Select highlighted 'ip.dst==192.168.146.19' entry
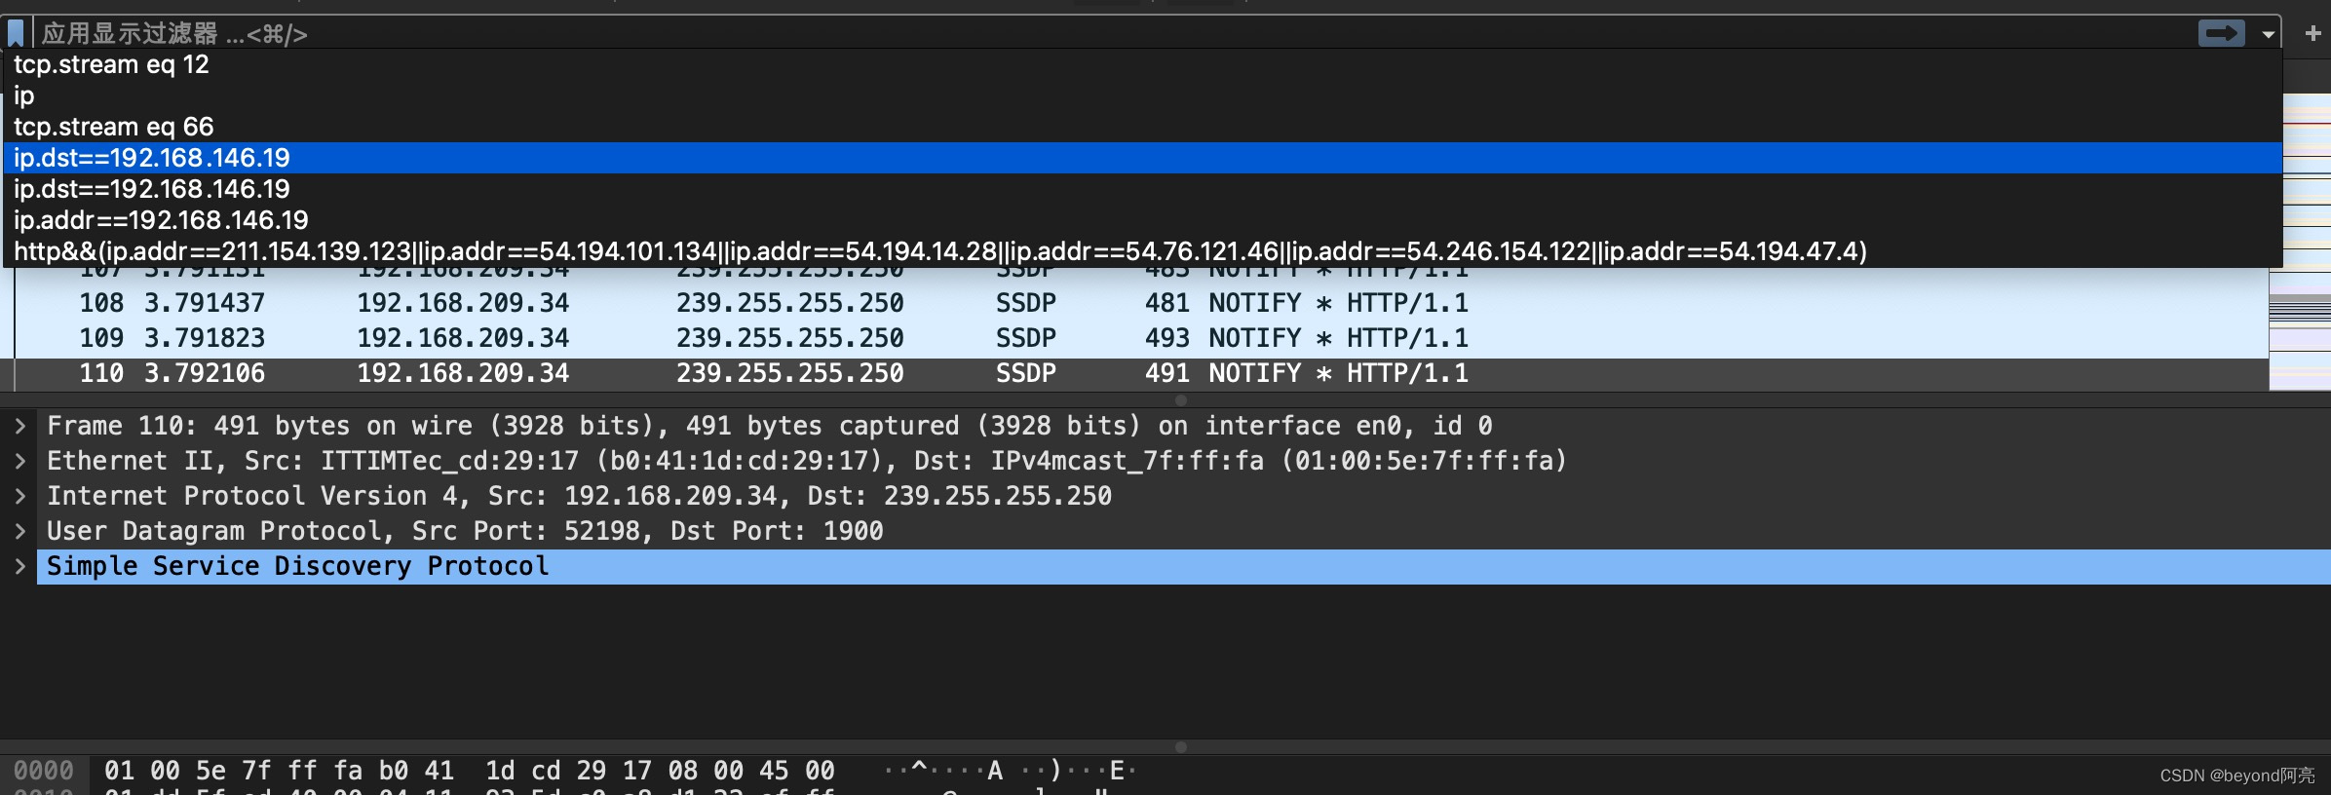 (1143, 158)
